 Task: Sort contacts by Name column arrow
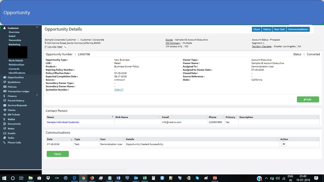click(112, 117)
